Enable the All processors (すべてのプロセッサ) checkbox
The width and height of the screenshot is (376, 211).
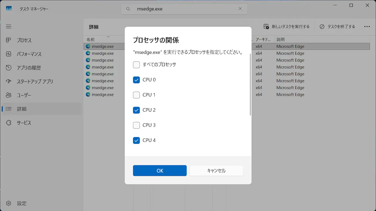pyautogui.click(x=136, y=64)
